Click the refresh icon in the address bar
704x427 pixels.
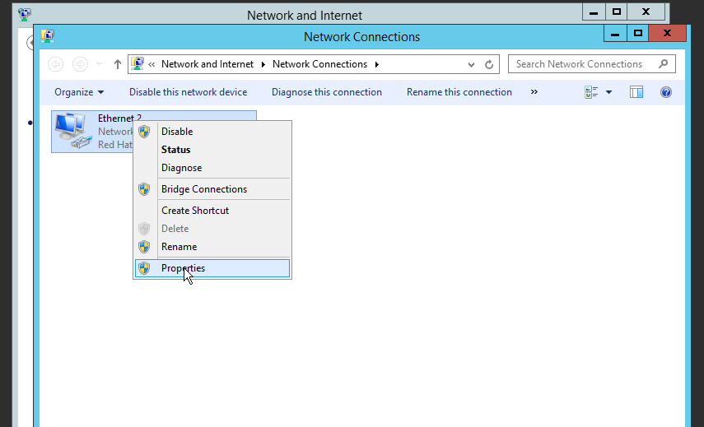tap(489, 65)
